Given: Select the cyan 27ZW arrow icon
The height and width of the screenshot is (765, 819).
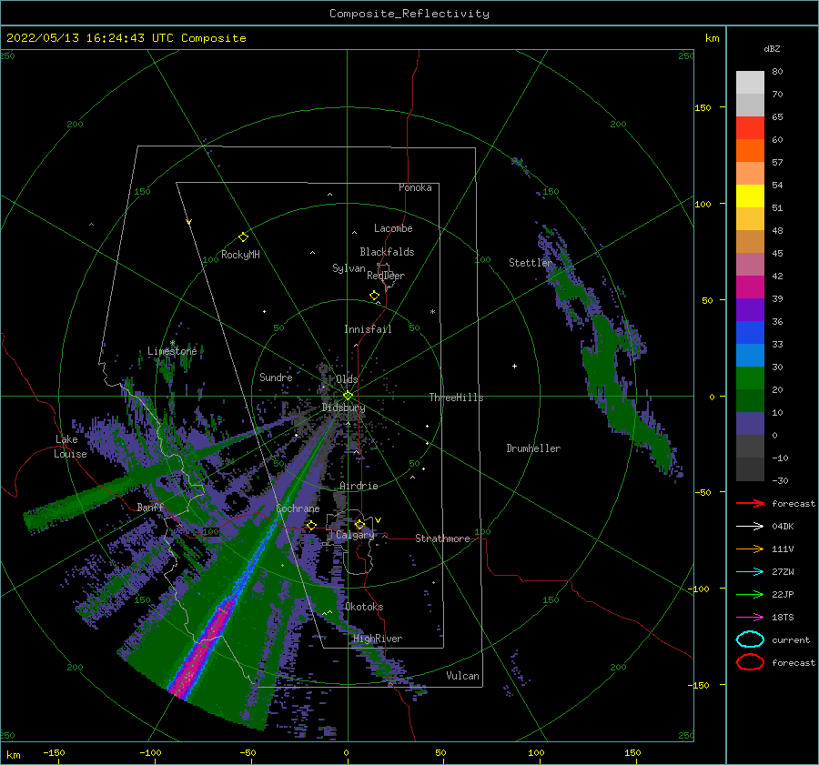Looking at the screenshot, I should click(750, 572).
